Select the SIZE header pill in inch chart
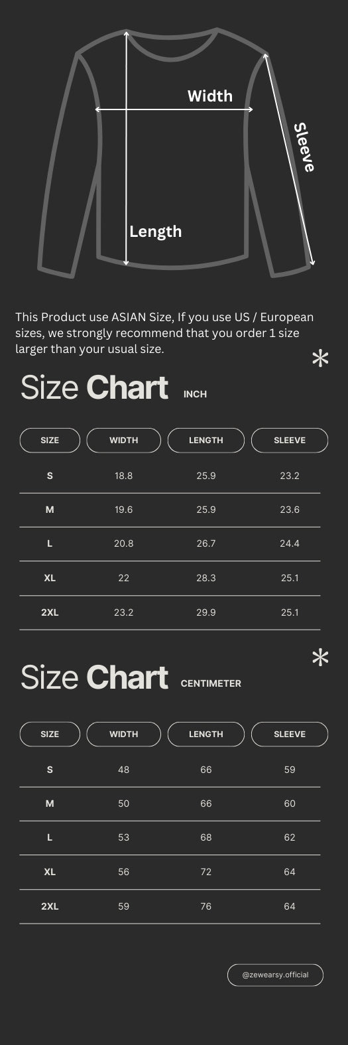The height and width of the screenshot is (1045, 348). pyautogui.click(x=50, y=441)
